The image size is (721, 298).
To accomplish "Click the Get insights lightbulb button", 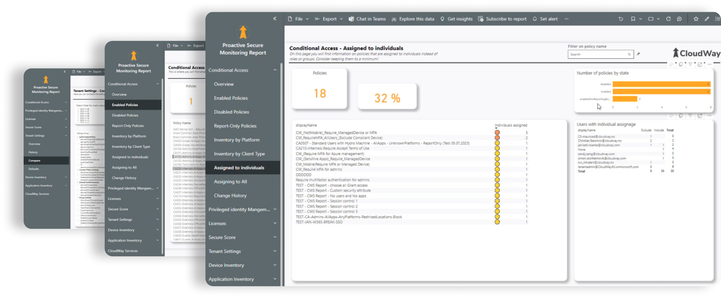I will pos(456,19).
